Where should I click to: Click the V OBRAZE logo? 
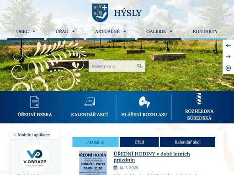[35, 159]
